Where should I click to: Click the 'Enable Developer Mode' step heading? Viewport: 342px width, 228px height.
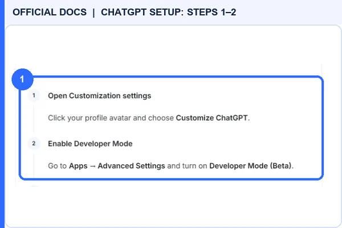90,144
